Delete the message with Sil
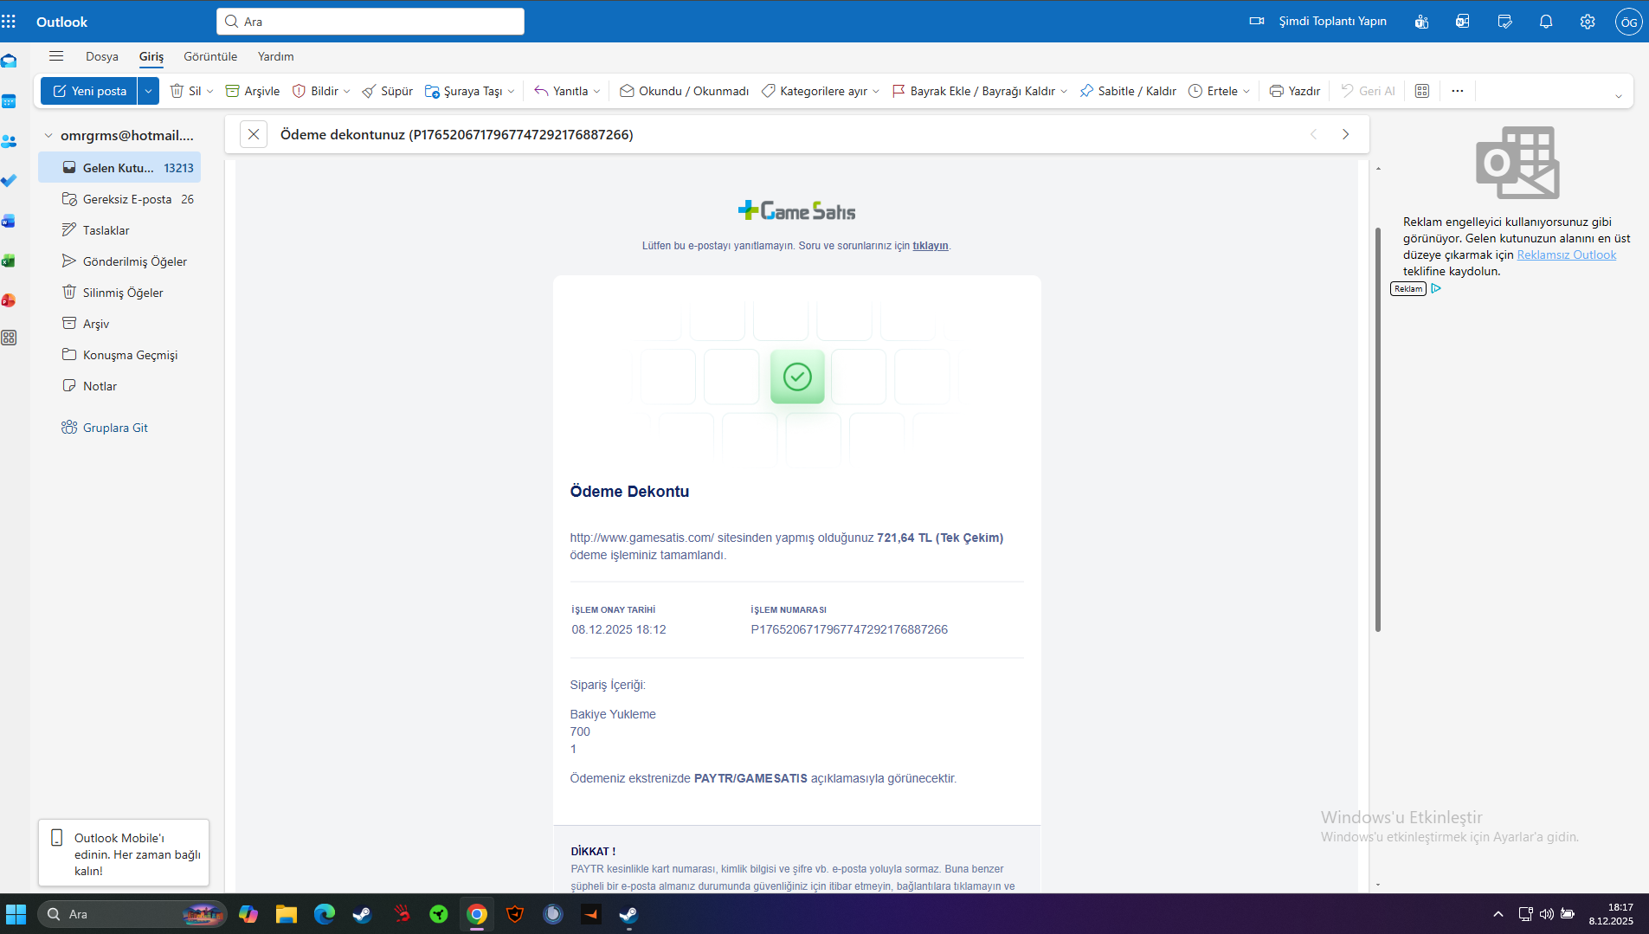Image resolution: width=1649 pixels, height=934 pixels. (185, 91)
